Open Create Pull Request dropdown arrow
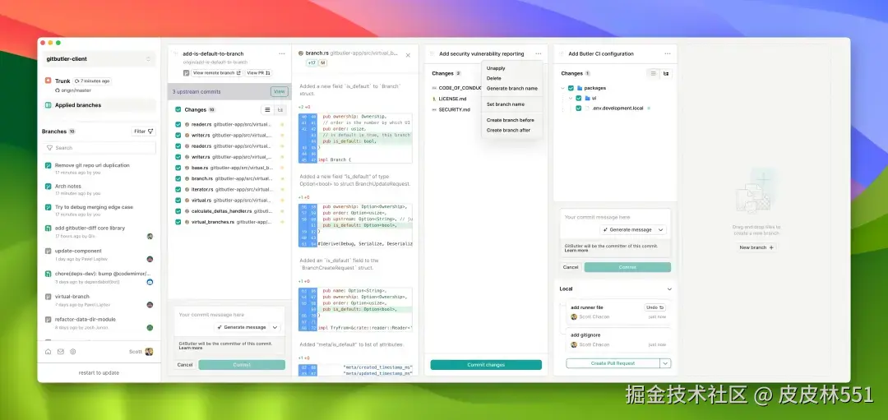888x420 pixels. point(665,363)
